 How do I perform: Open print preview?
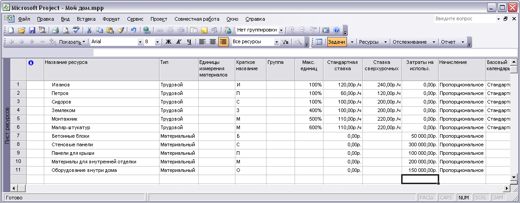pyautogui.click(x=66, y=31)
